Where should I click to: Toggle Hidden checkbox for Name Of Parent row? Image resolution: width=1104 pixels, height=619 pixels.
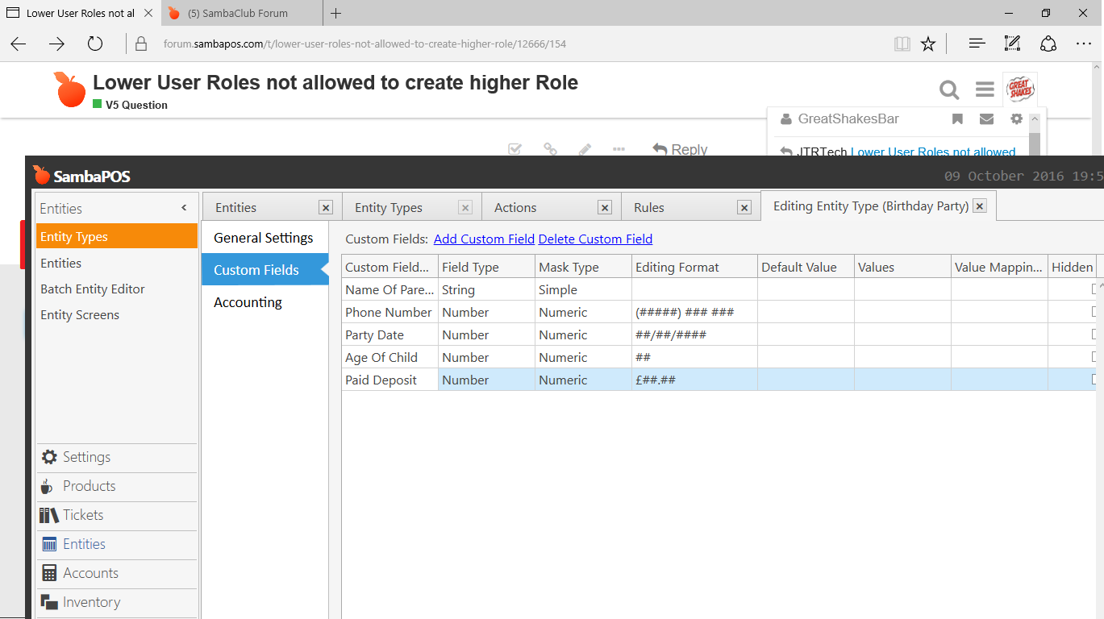(1095, 289)
